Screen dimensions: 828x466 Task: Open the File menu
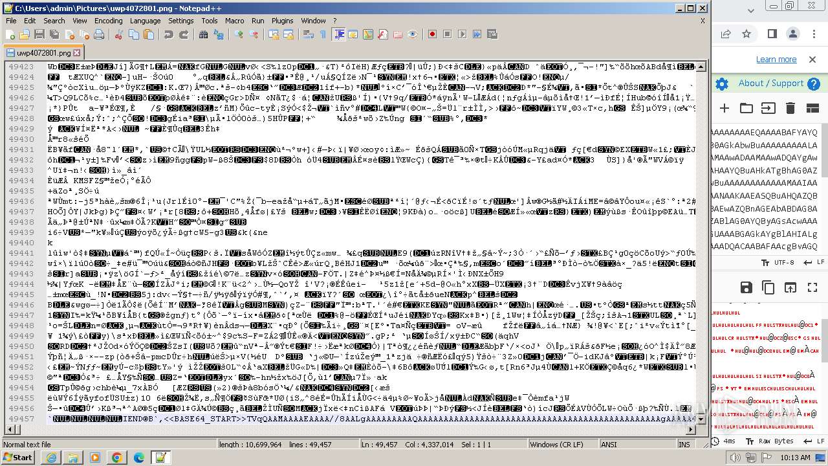pyautogui.click(x=11, y=21)
